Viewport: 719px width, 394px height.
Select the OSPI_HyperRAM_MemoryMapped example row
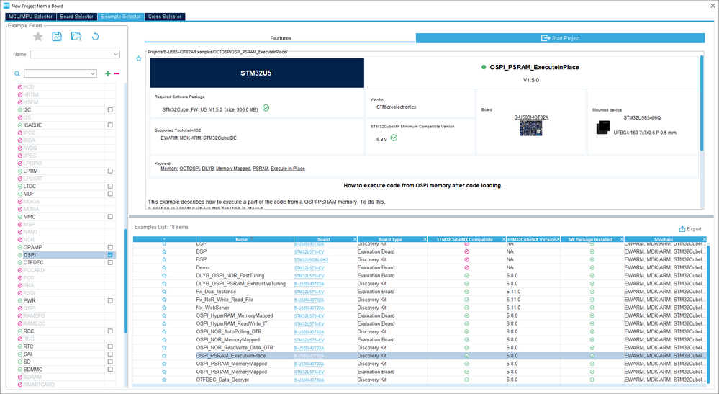420,315
